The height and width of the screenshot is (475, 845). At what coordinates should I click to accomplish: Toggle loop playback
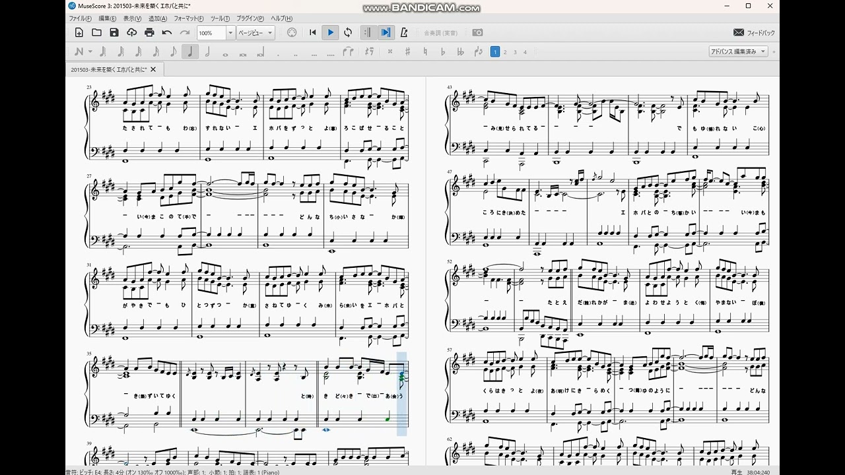click(x=348, y=32)
